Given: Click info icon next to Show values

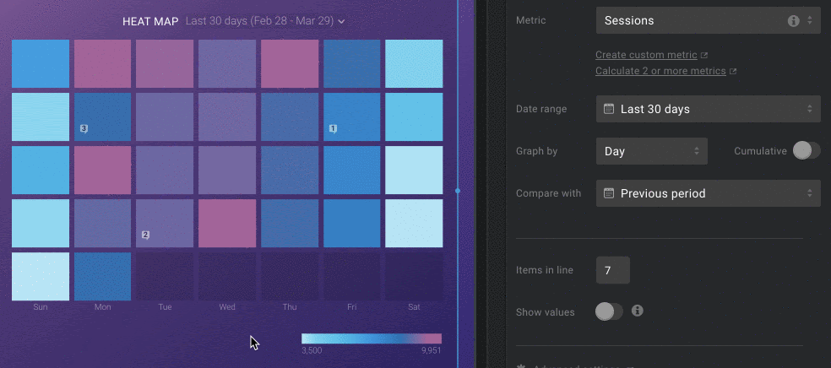Looking at the screenshot, I should pyautogui.click(x=638, y=311).
